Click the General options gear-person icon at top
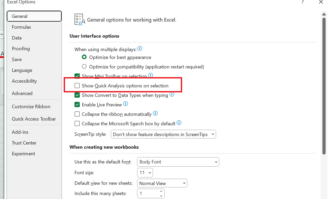 (79, 19)
